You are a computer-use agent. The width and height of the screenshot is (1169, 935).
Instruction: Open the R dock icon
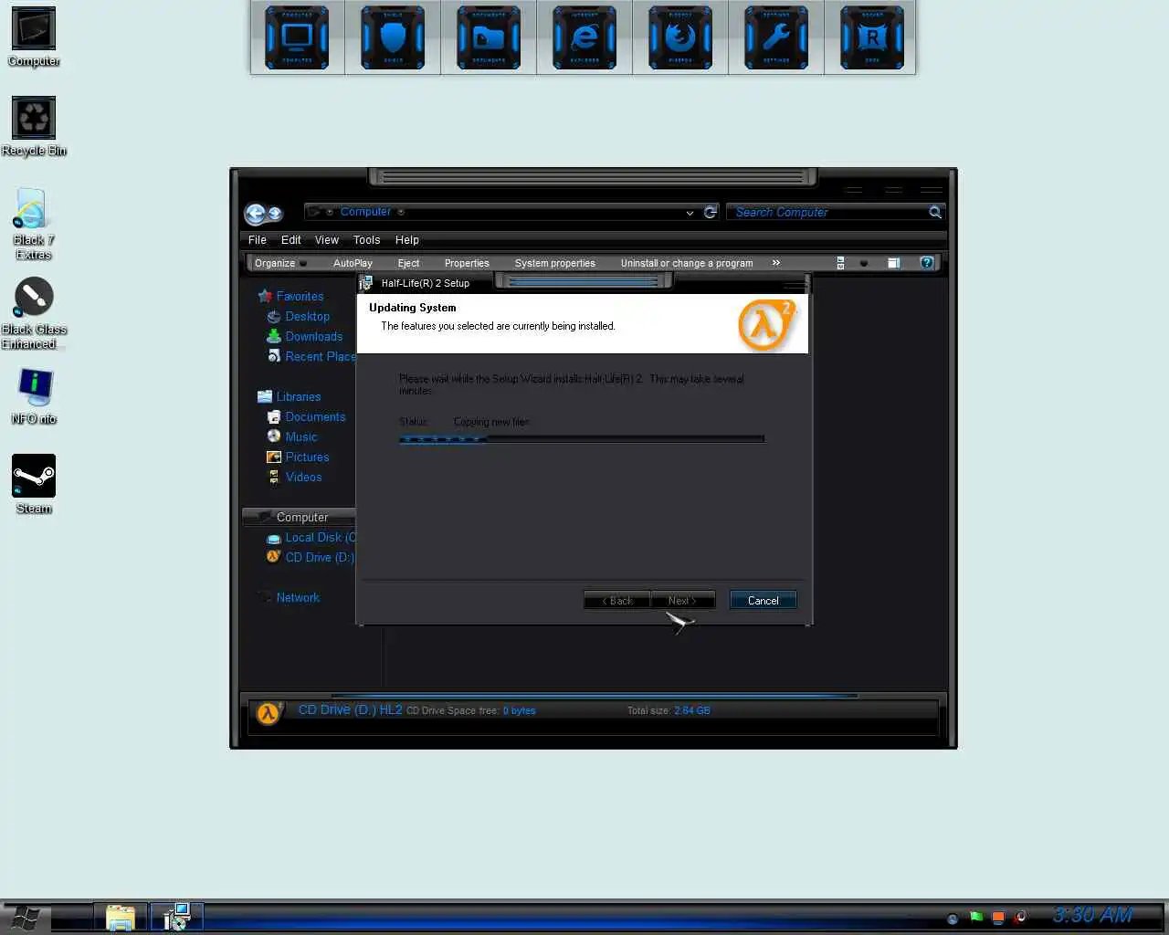pyautogui.click(x=872, y=37)
